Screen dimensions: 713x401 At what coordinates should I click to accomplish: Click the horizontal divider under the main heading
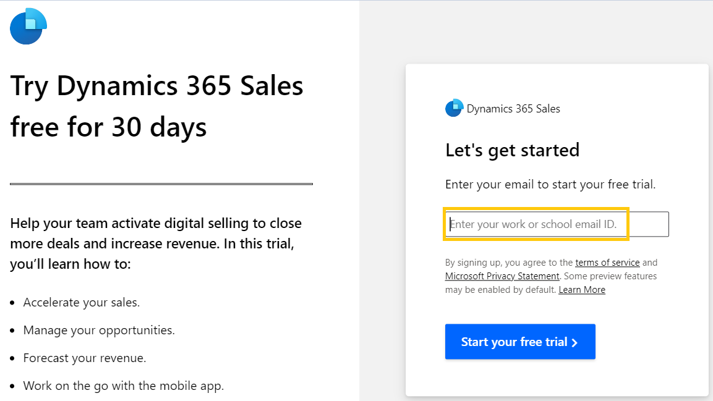coord(161,184)
